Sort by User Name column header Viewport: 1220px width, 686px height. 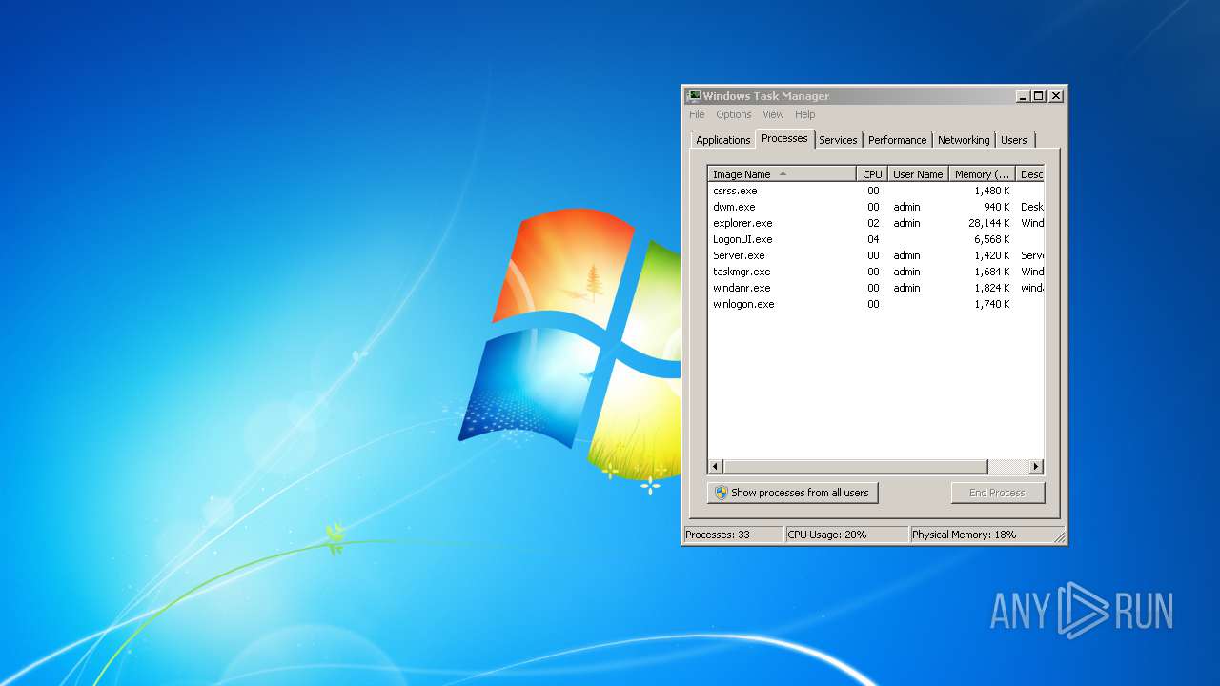point(918,174)
